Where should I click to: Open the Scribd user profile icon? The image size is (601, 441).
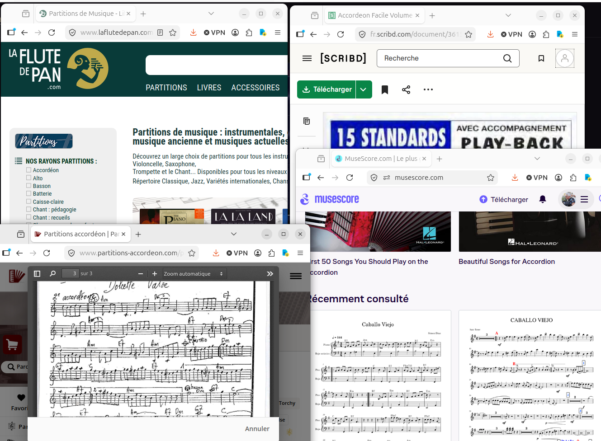(x=565, y=58)
